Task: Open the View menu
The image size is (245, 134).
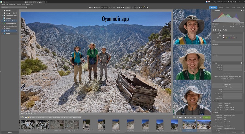Action: pos(32,5)
